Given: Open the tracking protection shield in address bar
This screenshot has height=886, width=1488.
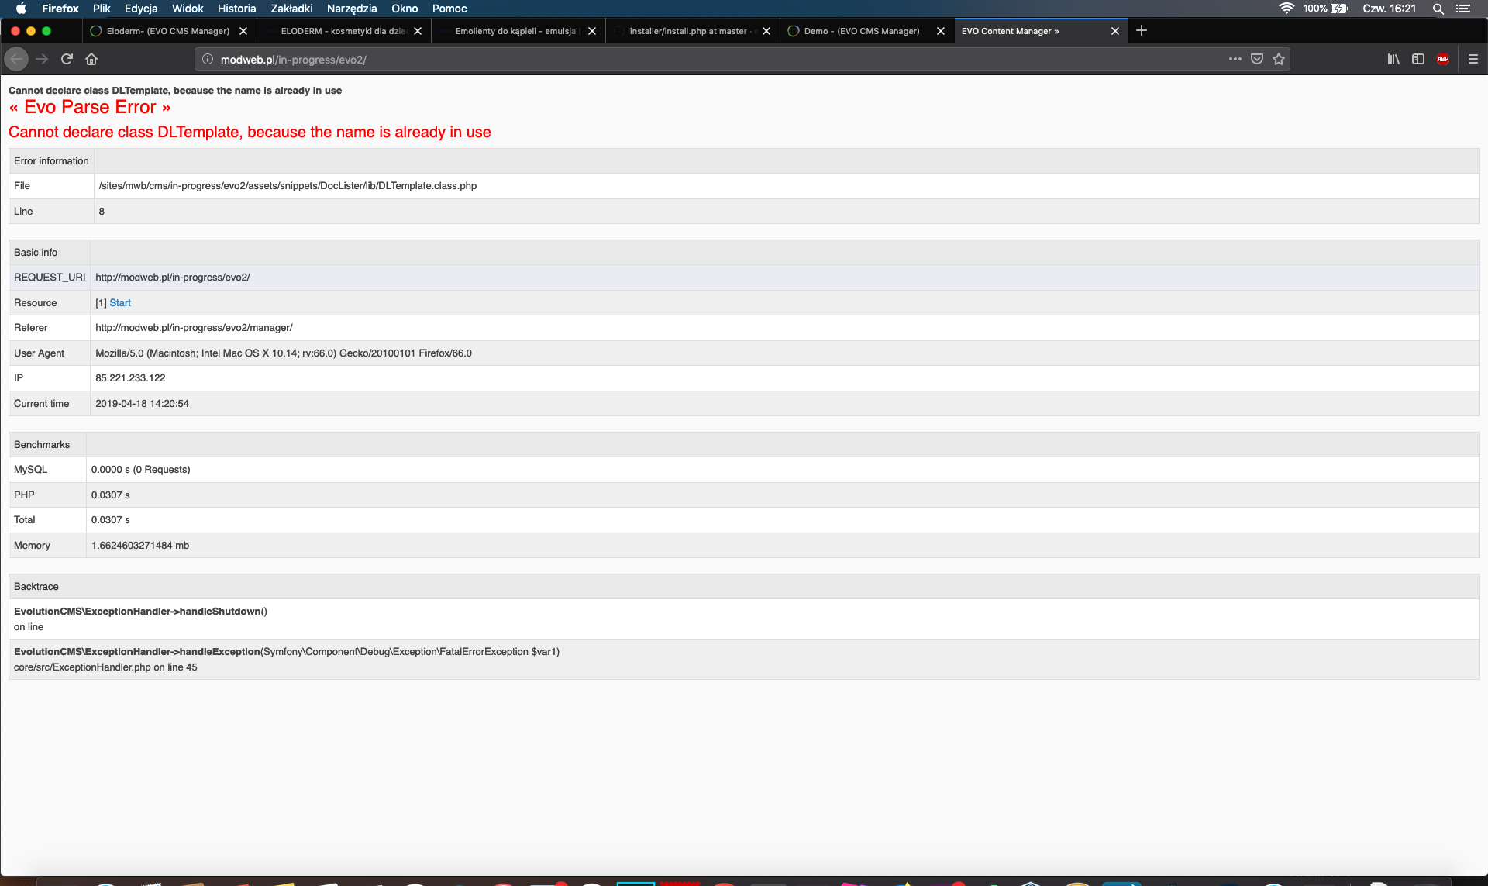Looking at the screenshot, I should click(1256, 59).
